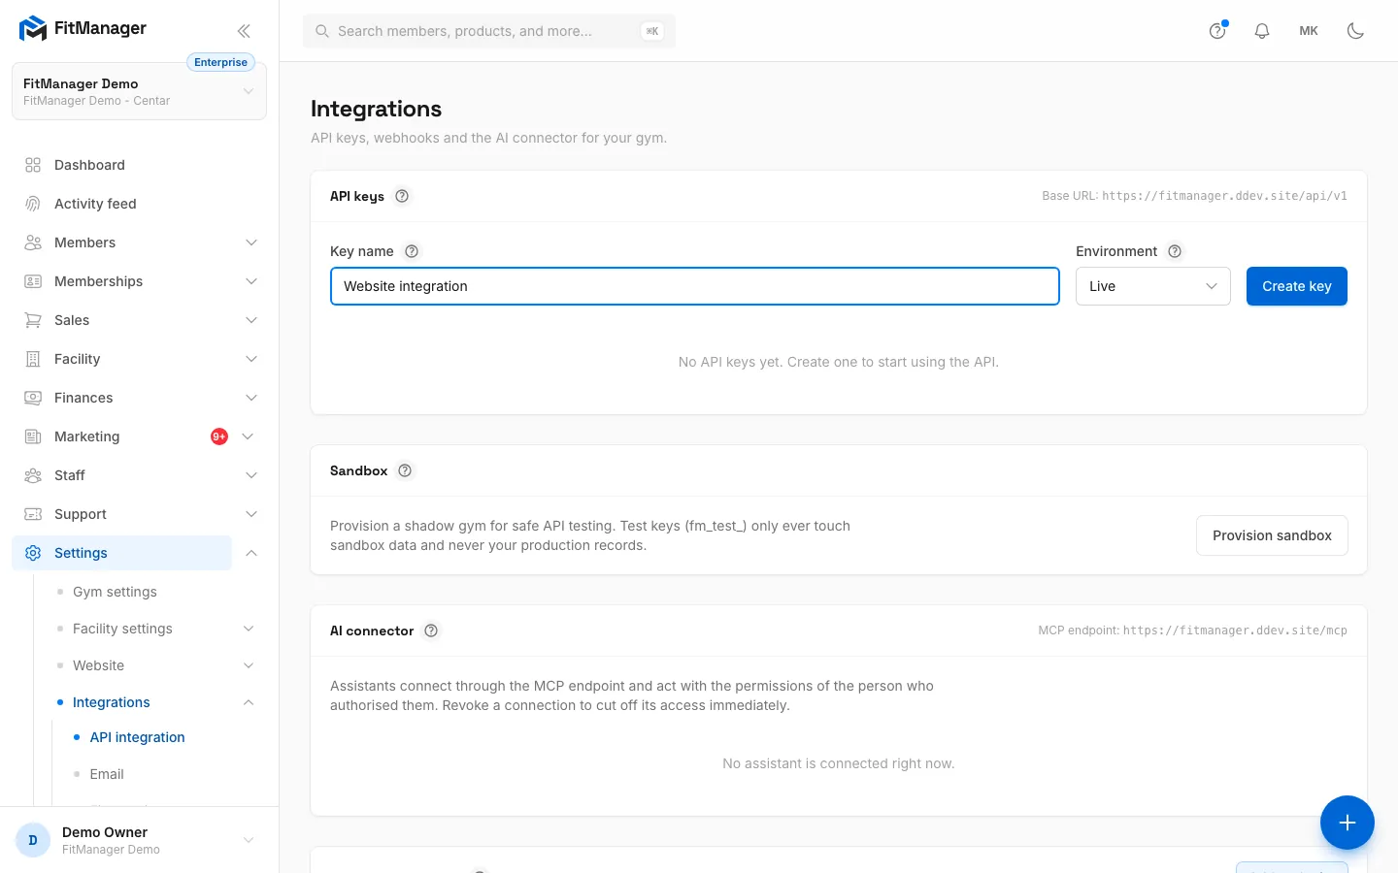Show help tooltip next to AI connector
Image resolution: width=1398 pixels, height=873 pixels.
431,630
